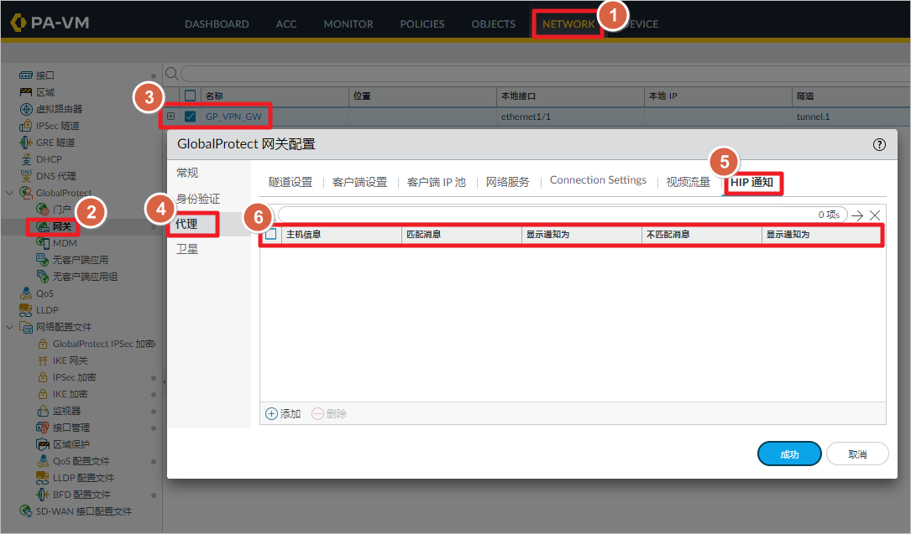Click the 删除 delete button
Screen dimensions: 911x534
pyautogui.click(x=329, y=413)
